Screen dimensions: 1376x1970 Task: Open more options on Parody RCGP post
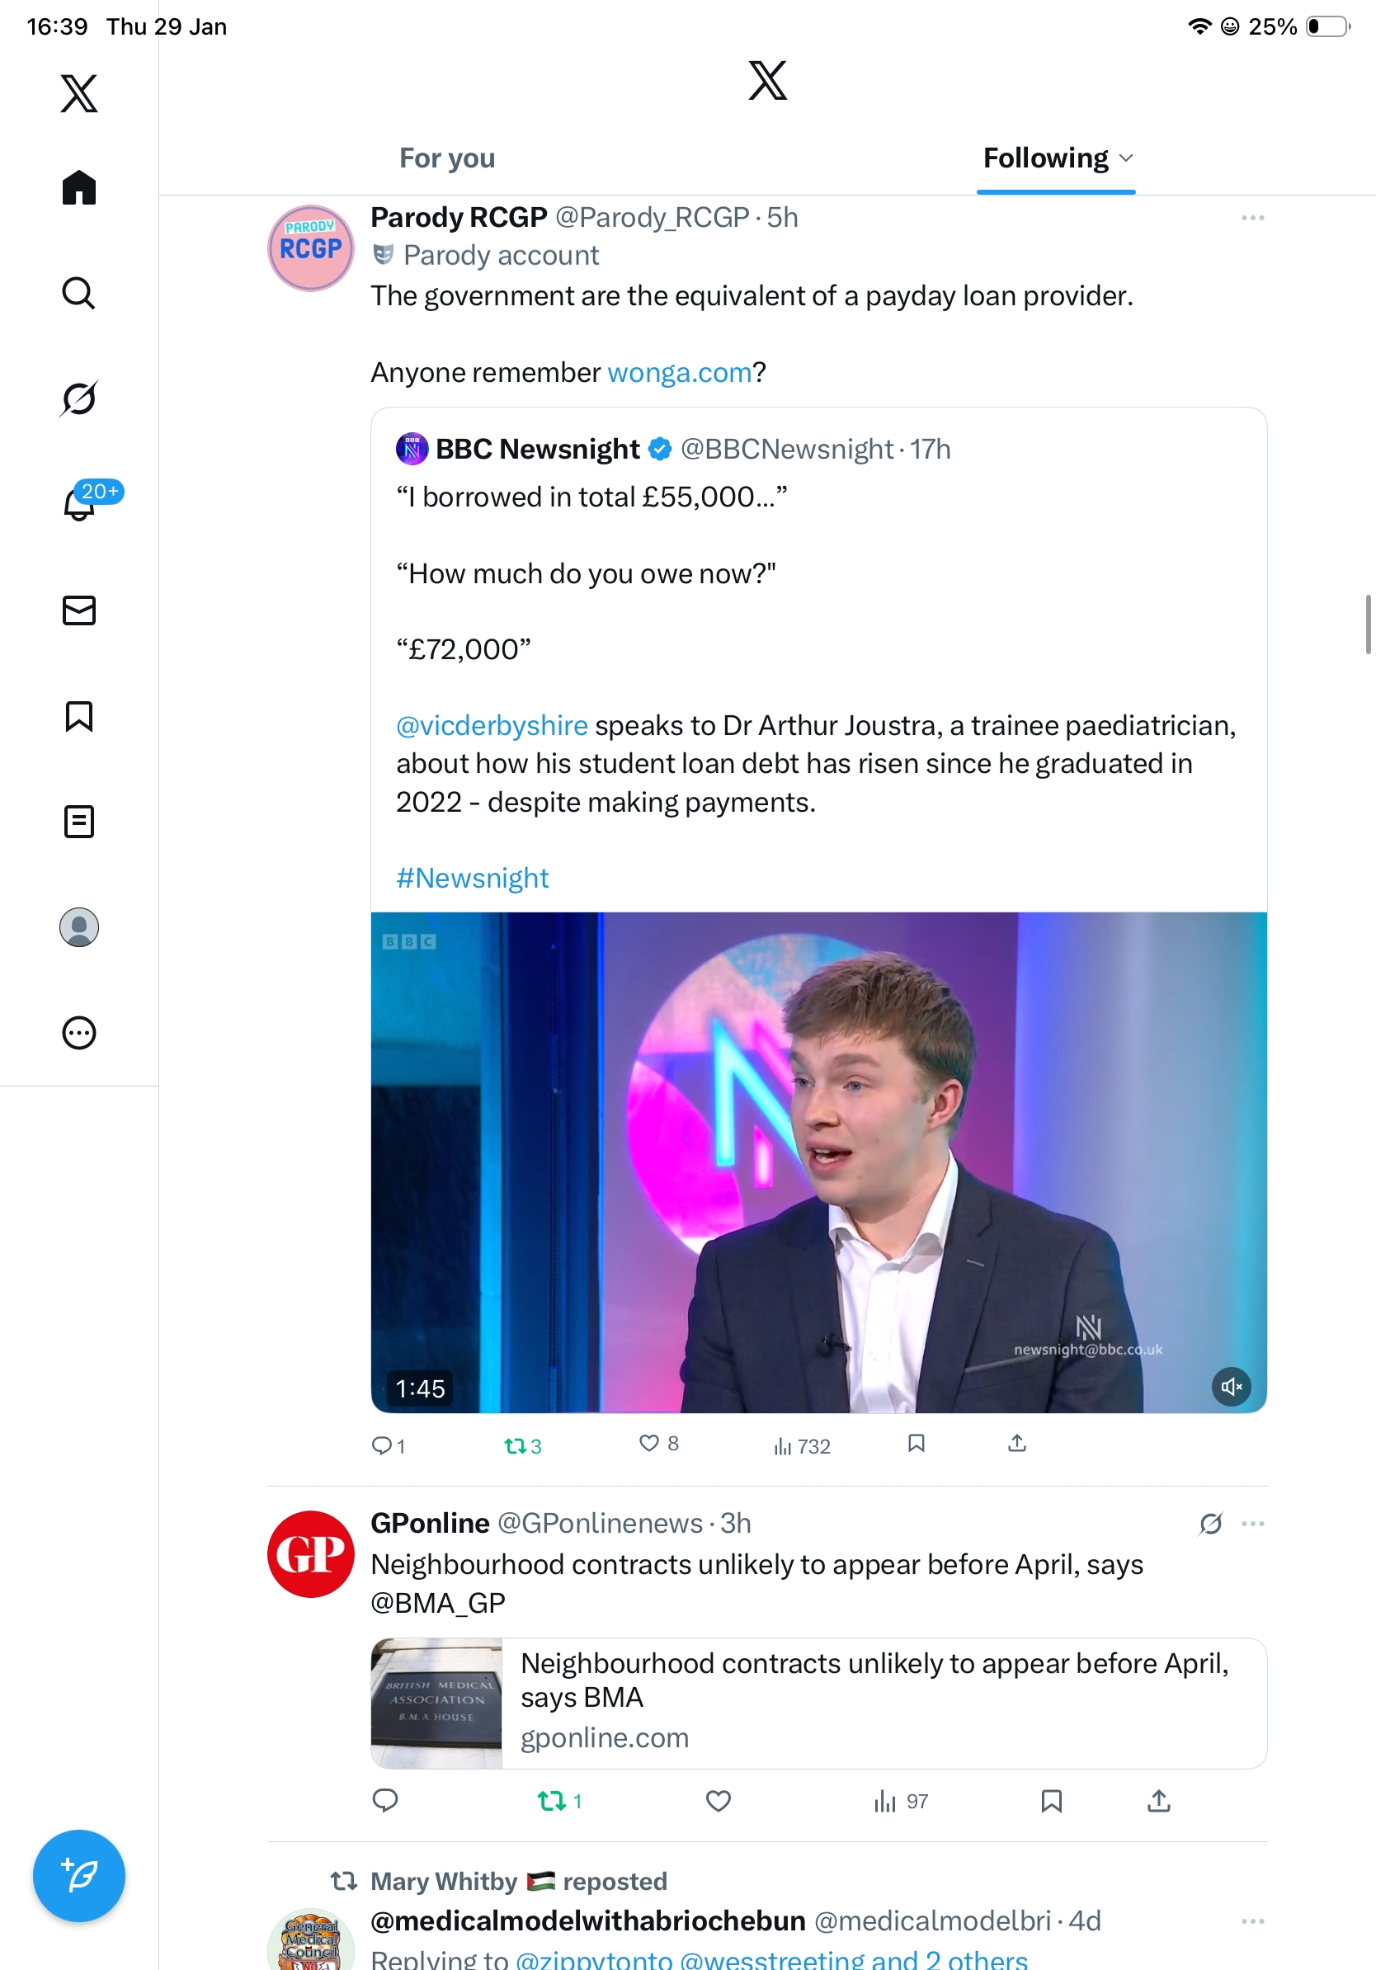[1252, 218]
